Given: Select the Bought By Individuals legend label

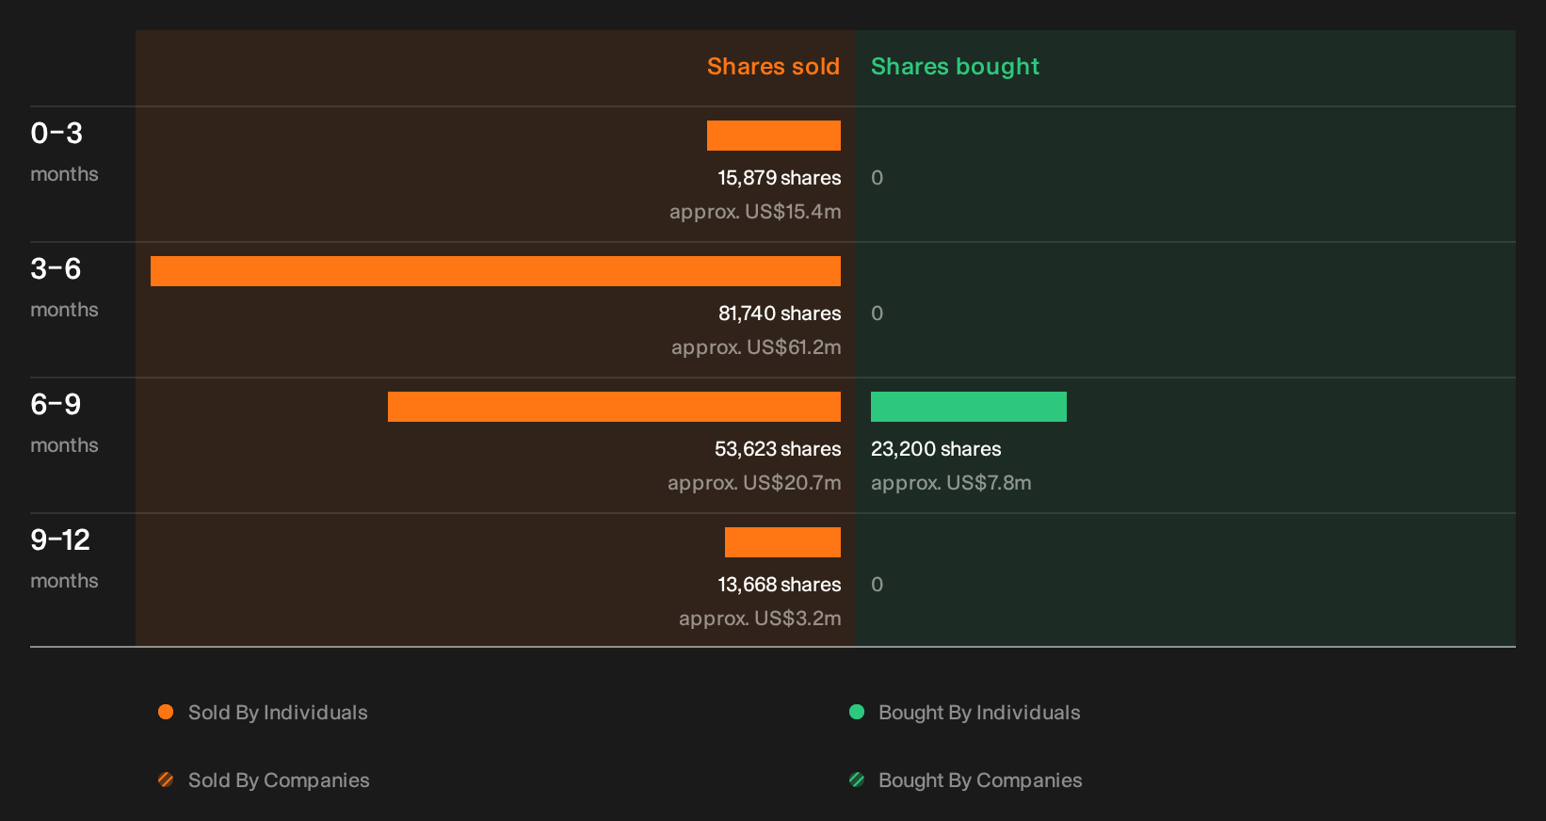Looking at the screenshot, I should pos(979,713).
